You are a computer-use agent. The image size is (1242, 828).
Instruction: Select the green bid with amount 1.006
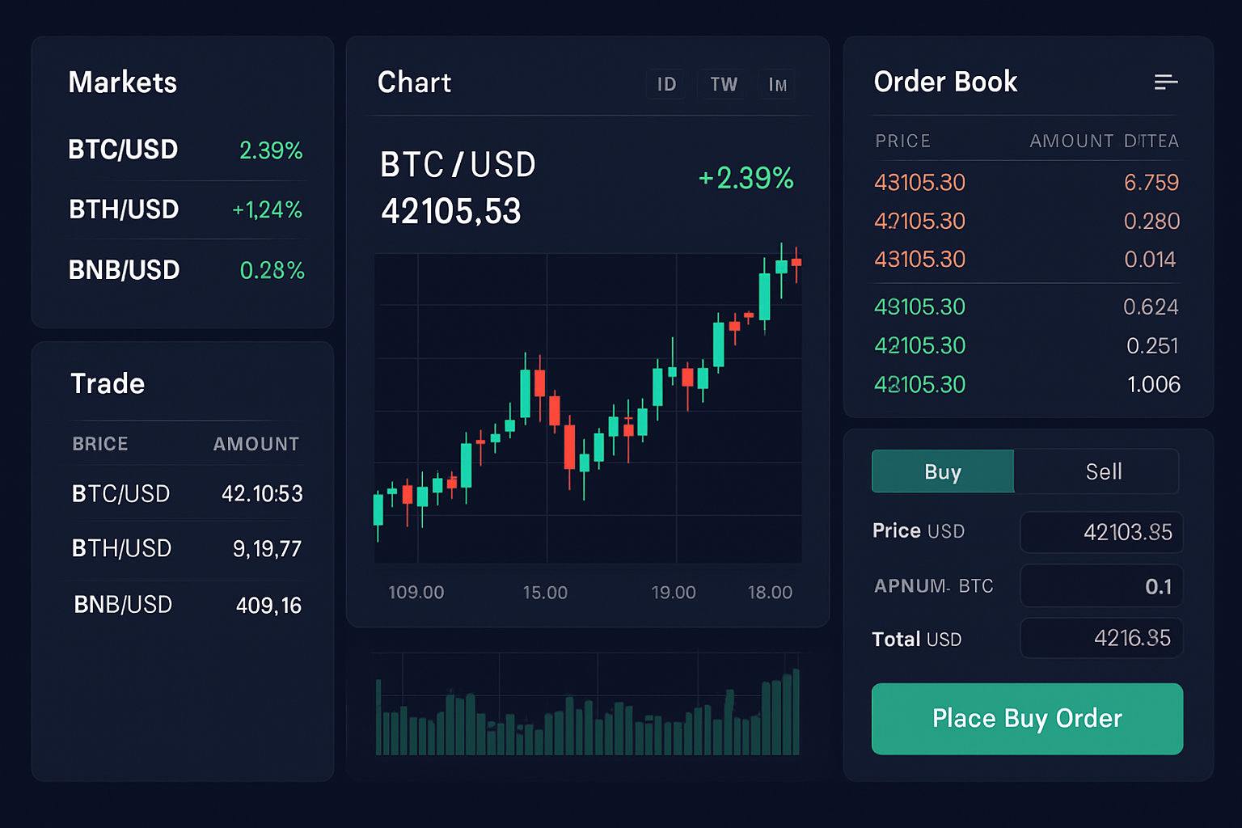1025,384
